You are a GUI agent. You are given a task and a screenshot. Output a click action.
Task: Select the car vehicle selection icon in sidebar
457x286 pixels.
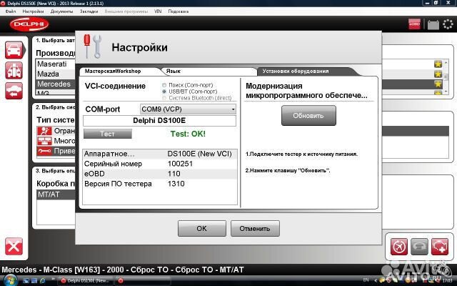point(14,50)
